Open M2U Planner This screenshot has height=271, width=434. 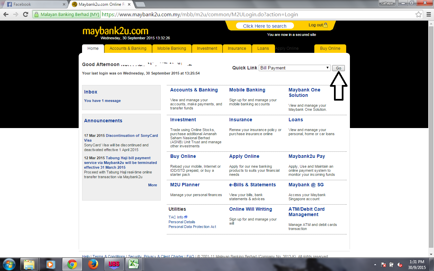pyautogui.click(x=185, y=185)
